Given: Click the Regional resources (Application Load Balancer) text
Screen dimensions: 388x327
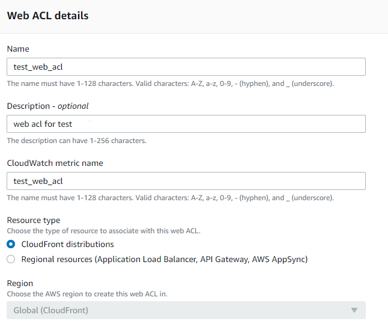Looking at the screenshot, I should pos(164,260).
